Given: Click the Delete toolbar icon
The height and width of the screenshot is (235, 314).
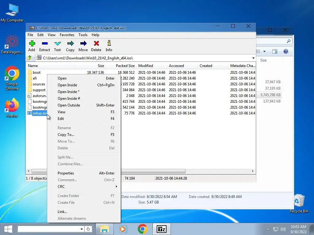Looking at the screenshot, I should (x=96, y=43).
